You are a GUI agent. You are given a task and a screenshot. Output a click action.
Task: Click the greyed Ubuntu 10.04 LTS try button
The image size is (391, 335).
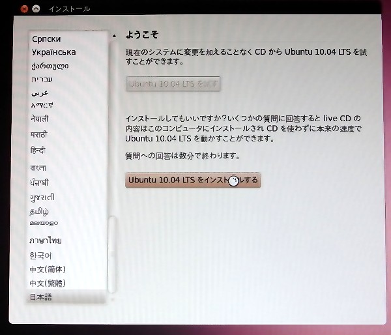(x=173, y=84)
